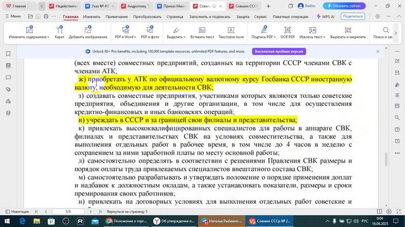Switch to the Андропова document tab
Screen dimensions: 405x227
(x=135, y=6)
